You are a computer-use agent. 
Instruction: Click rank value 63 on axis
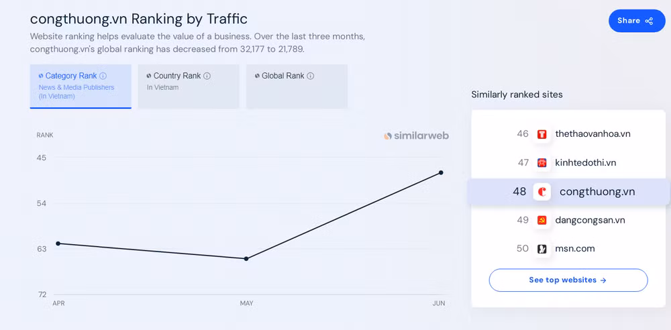[x=42, y=249]
